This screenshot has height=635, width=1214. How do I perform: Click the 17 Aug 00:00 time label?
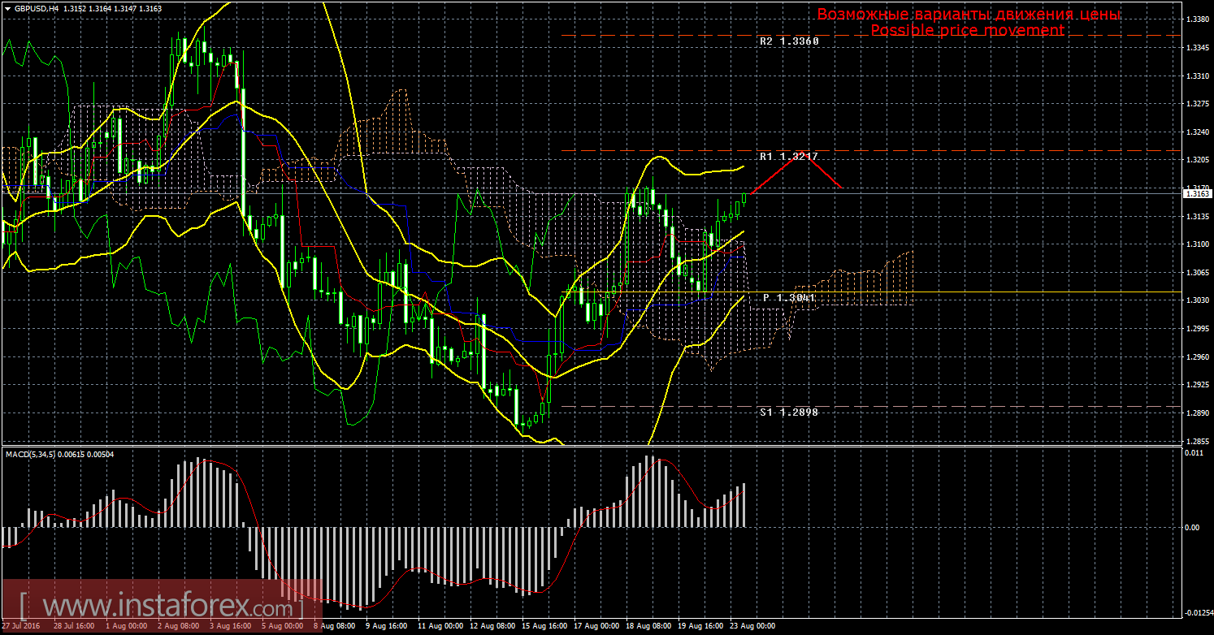coord(595,627)
